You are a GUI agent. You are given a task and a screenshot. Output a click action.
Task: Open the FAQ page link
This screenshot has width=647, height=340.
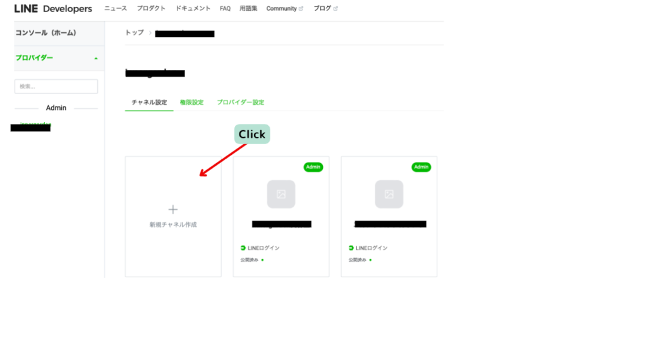(226, 8)
